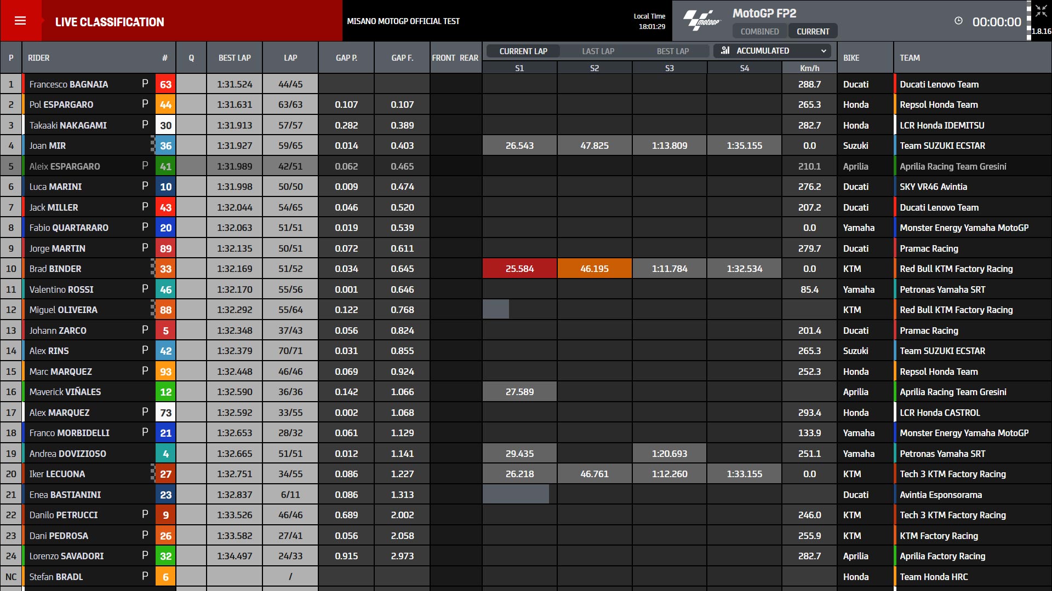Click the REAR tyre column header

468,57
